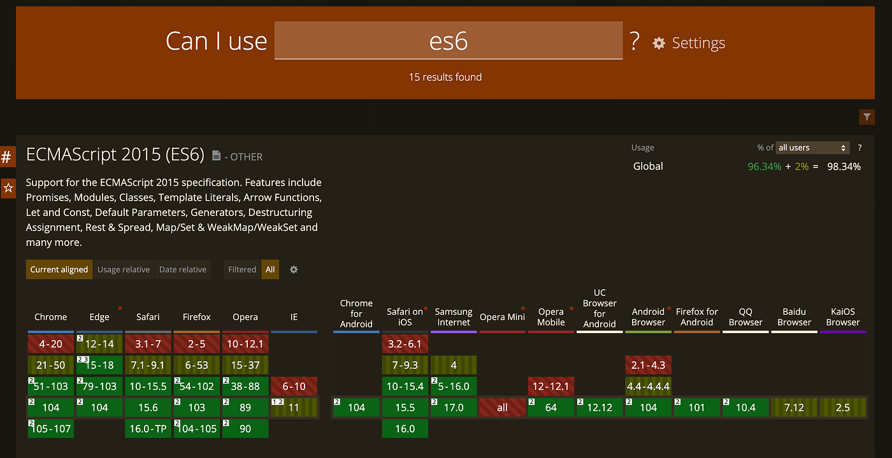Select Opera Mobile 12-12.1 cell

pyautogui.click(x=551, y=386)
